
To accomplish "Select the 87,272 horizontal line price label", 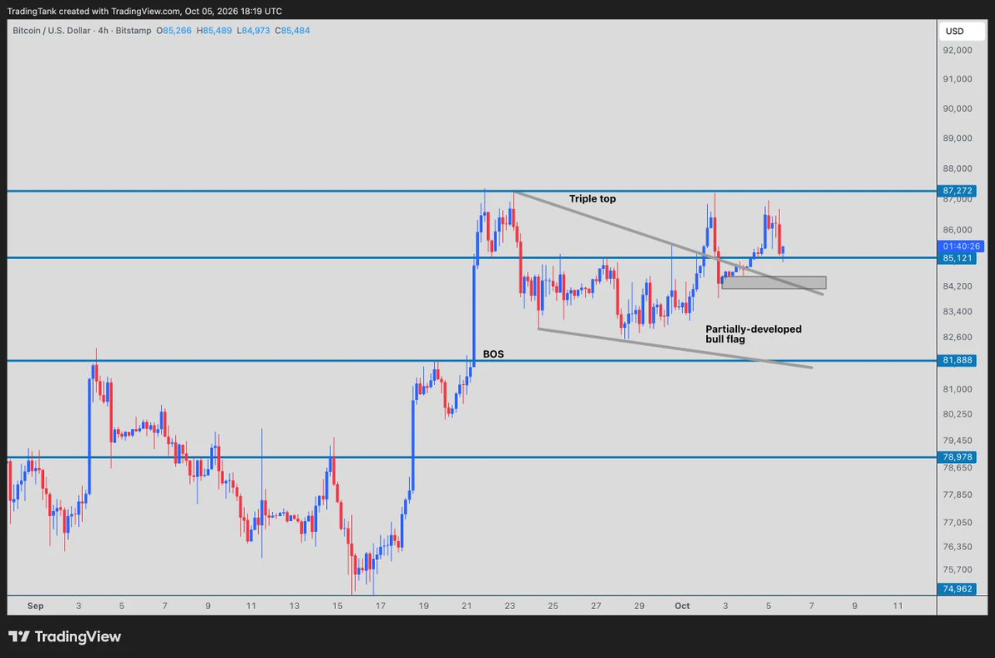I will [x=958, y=190].
